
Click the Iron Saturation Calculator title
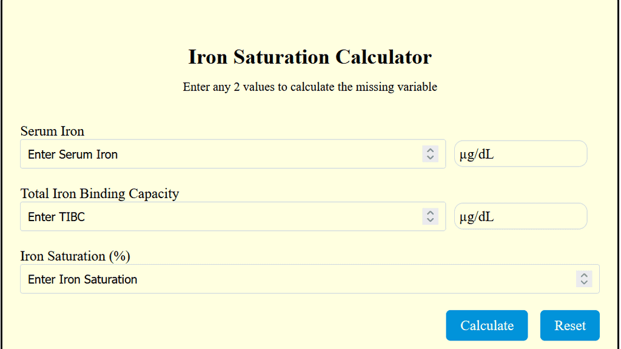tap(310, 57)
